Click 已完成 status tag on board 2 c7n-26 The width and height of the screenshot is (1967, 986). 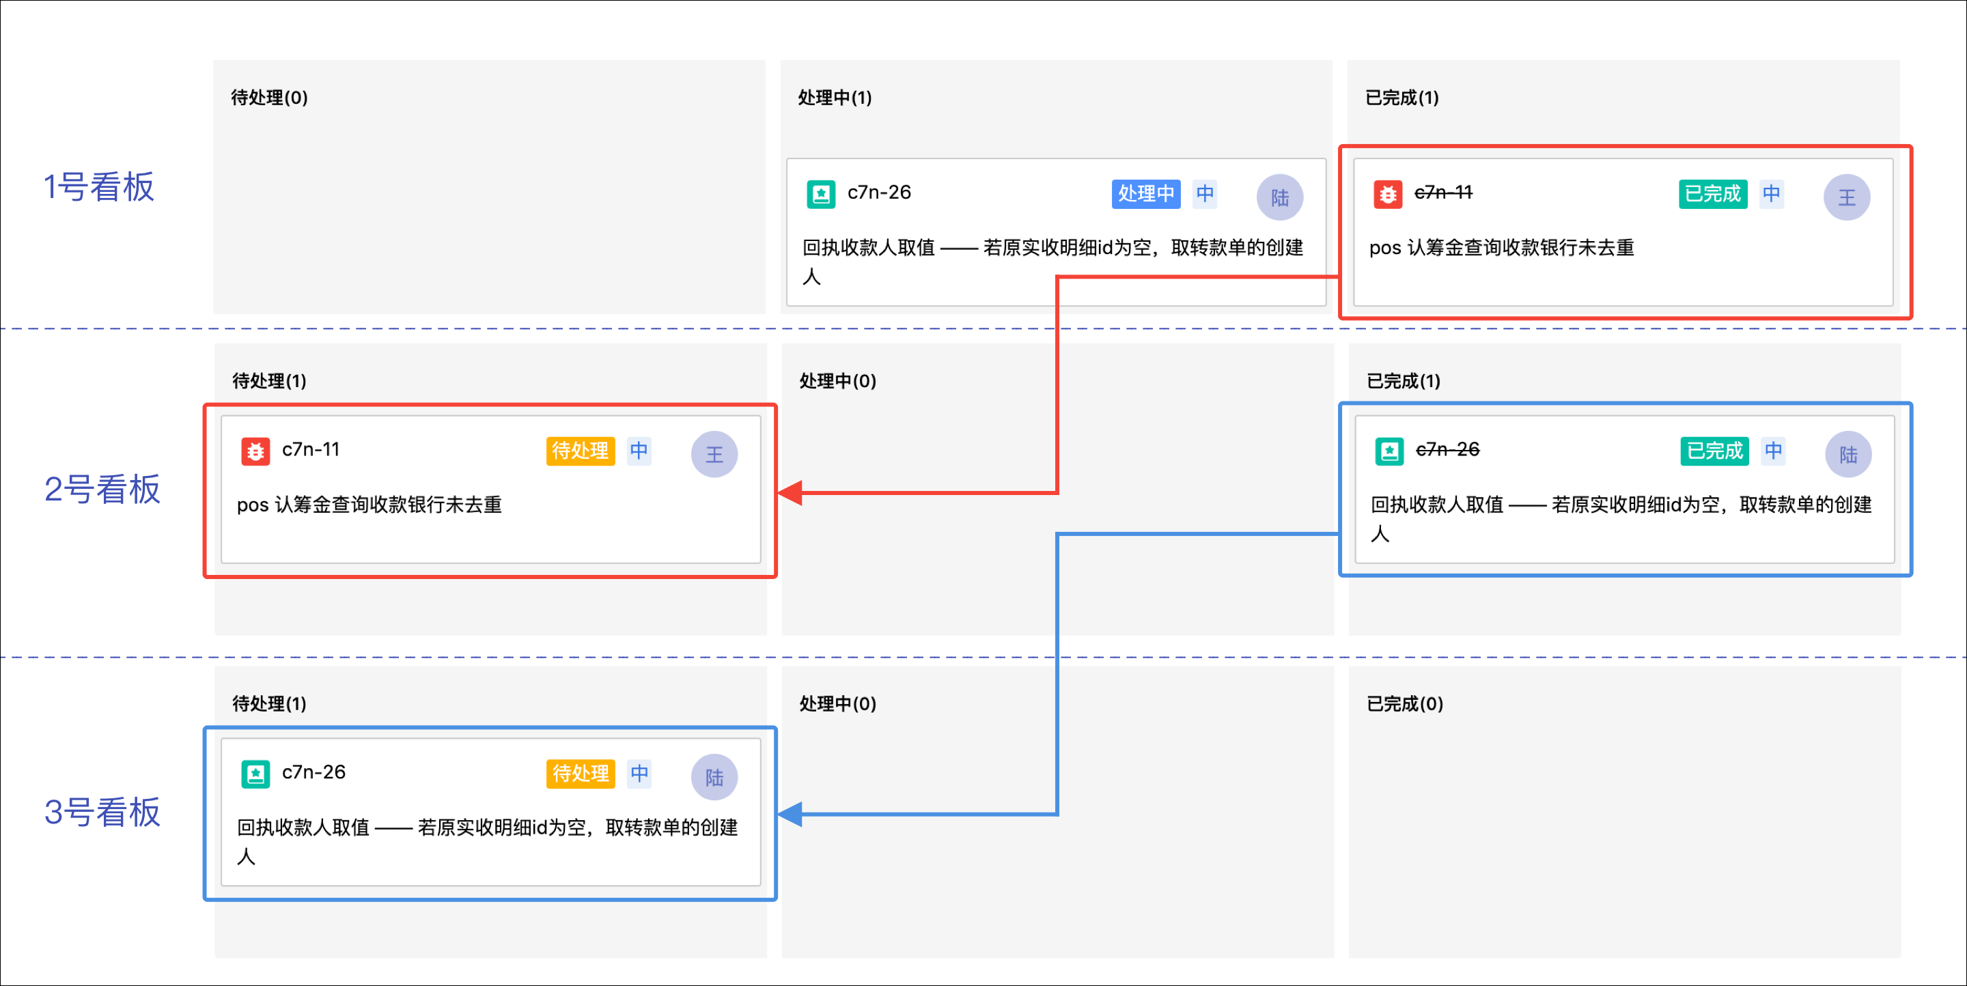pos(1714,451)
